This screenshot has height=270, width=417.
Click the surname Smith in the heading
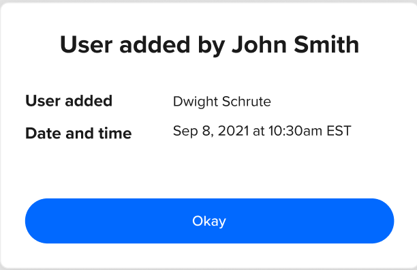pos(326,45)
